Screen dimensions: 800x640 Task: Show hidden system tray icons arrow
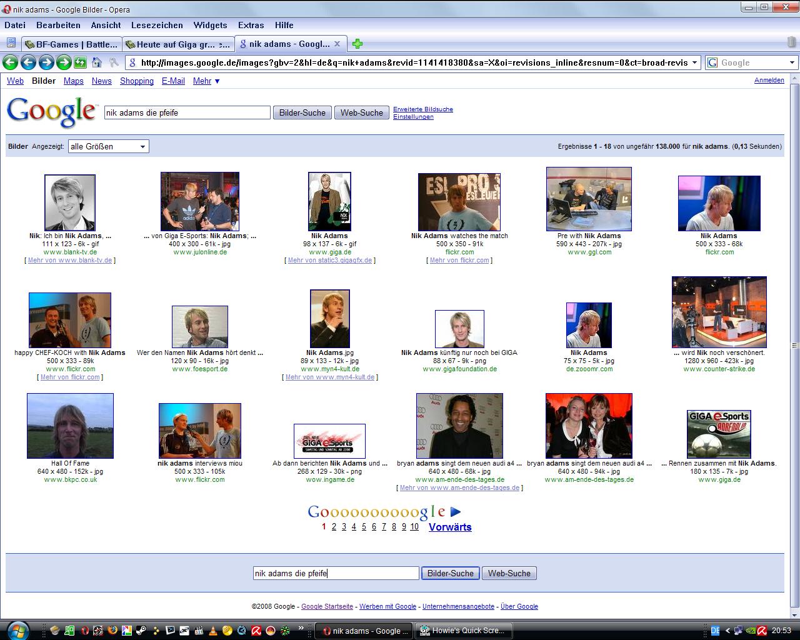[727, 631]
